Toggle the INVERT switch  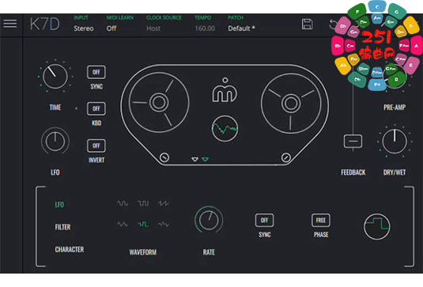(x=96, y=145)
